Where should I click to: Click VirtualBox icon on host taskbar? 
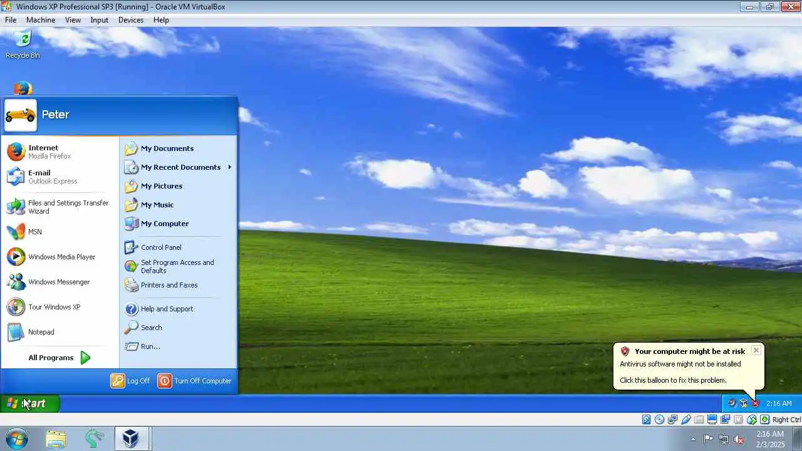(x=131, y=438)
